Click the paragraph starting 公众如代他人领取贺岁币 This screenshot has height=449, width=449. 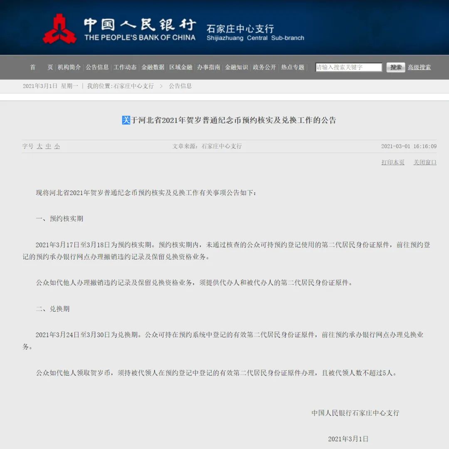[x=216, y=373]
